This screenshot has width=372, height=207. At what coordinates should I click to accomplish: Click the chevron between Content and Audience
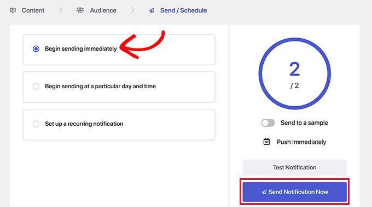coord(60,10)
